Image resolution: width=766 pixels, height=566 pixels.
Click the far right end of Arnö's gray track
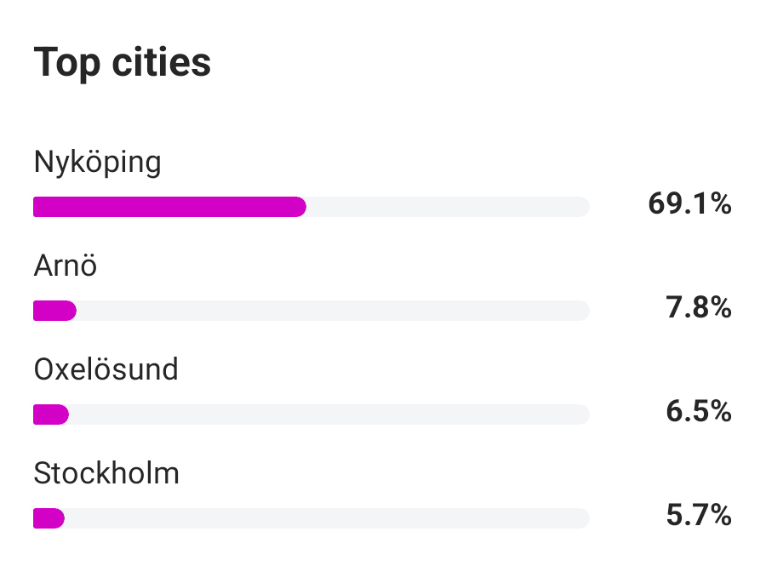coord(584,311)
